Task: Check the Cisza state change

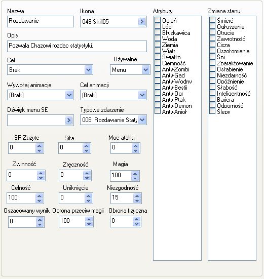Action: point(212,44)
